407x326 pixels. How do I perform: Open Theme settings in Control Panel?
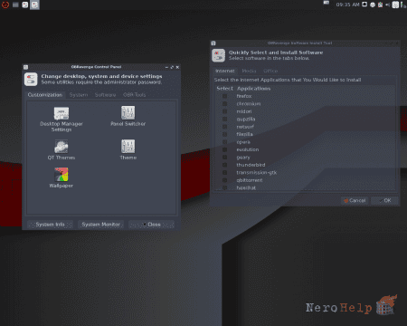128,149
